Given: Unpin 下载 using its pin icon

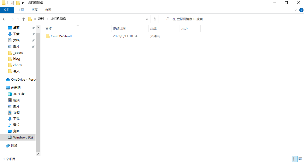Looking at the screenshot, I should (x=33, y=34).
